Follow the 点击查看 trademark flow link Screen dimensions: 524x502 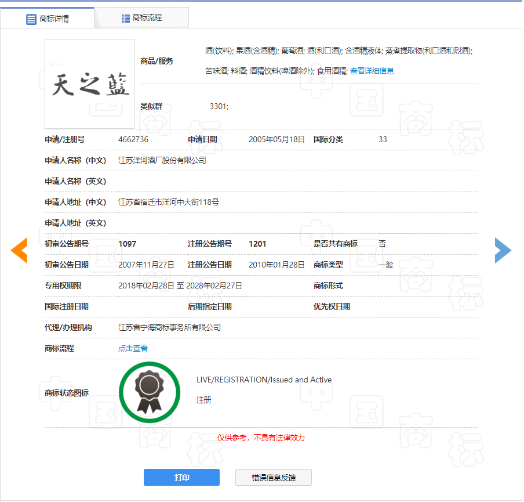point(133,348)
